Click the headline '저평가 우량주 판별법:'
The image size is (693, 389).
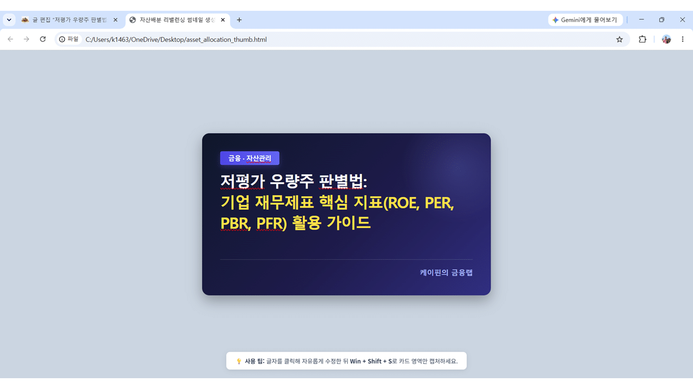(x=294, y=181)
